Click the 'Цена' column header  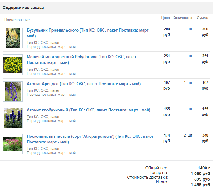click(166, 18)
